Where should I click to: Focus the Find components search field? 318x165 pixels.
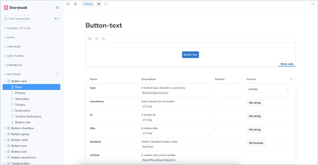pyautogui.click(x=31, y=19)
